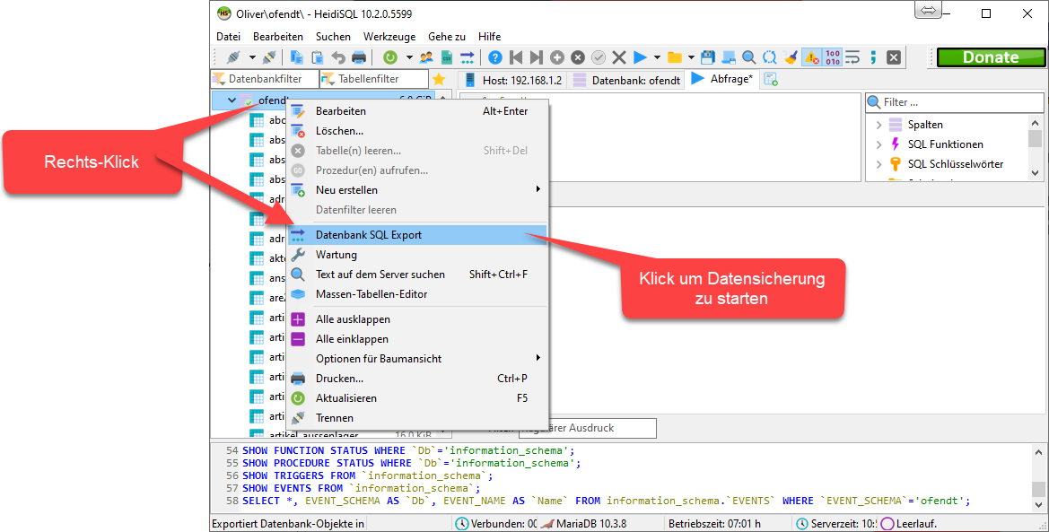The image size is (1049, 532).
Task: Switch to Host: 192.168.1.2 tab
Action: click(514, 81)
